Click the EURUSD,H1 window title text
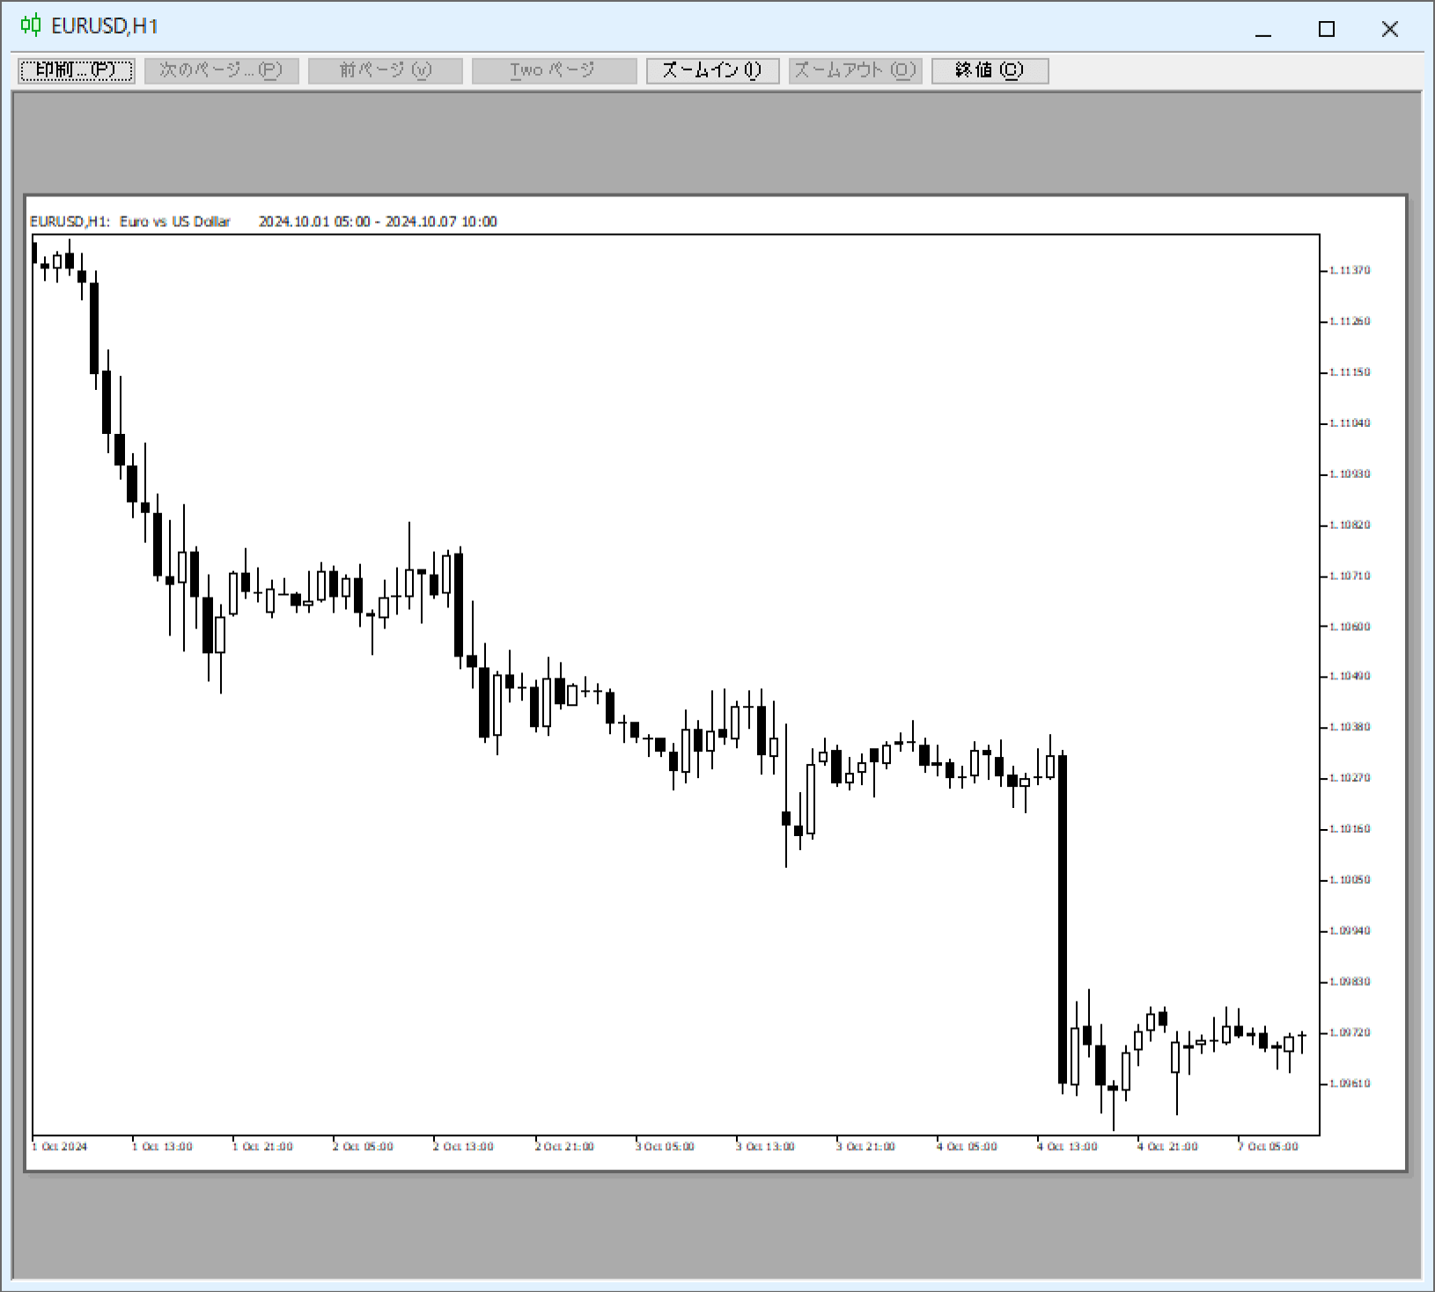This screenshot has height=1292, width=1435. 105,26
